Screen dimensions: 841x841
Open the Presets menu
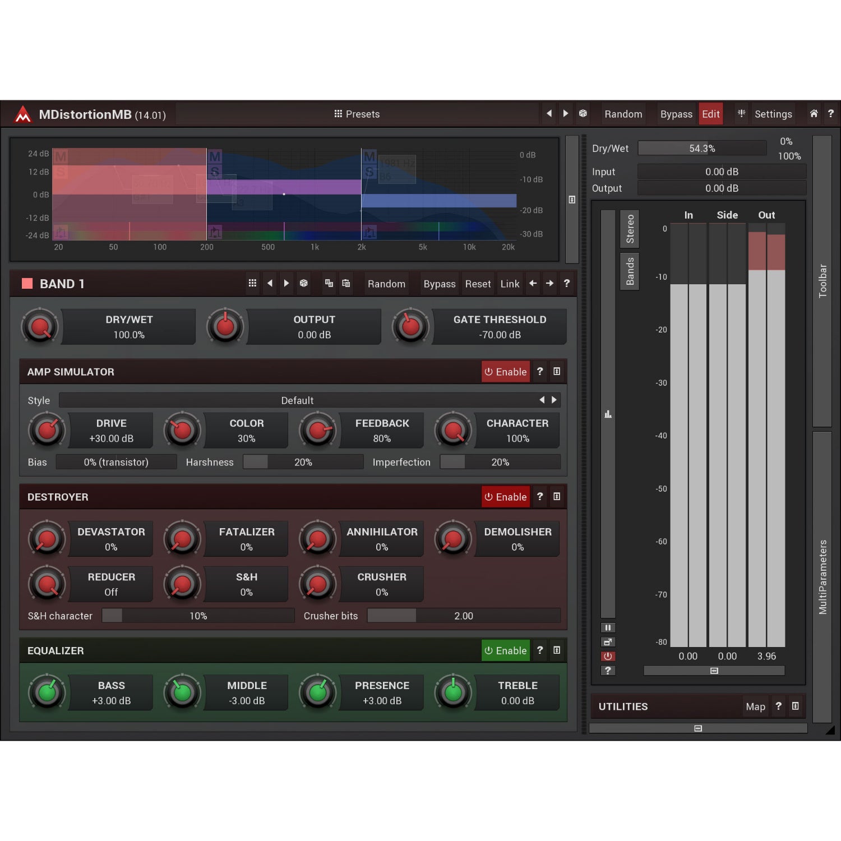(x=357, y=114)
